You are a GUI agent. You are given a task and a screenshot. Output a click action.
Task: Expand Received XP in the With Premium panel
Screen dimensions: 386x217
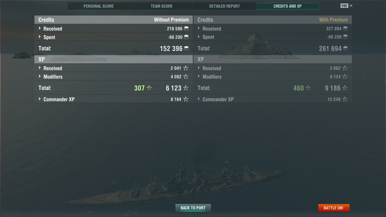tap(199, 68)
